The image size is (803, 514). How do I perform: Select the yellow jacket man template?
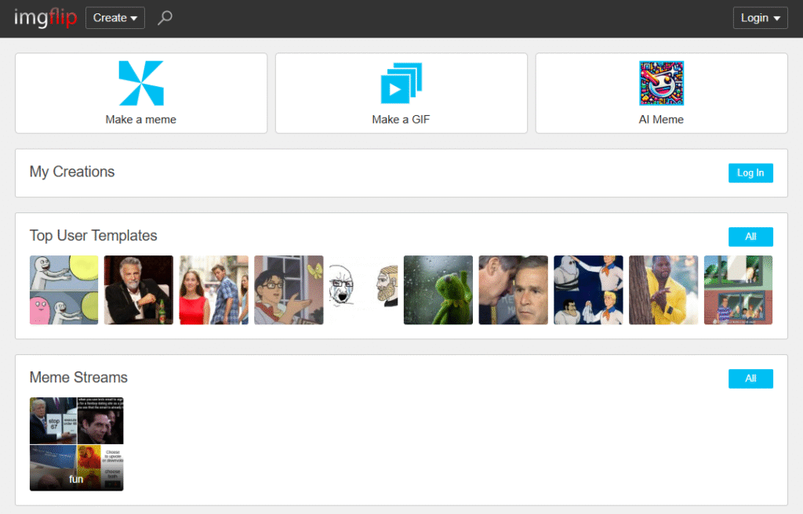(x=663, y=290)
